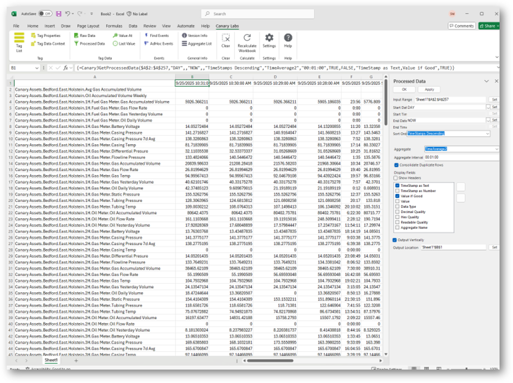Click the Redo icon
513x383 pixels.
pyautogui.click(x=80, y=14)
